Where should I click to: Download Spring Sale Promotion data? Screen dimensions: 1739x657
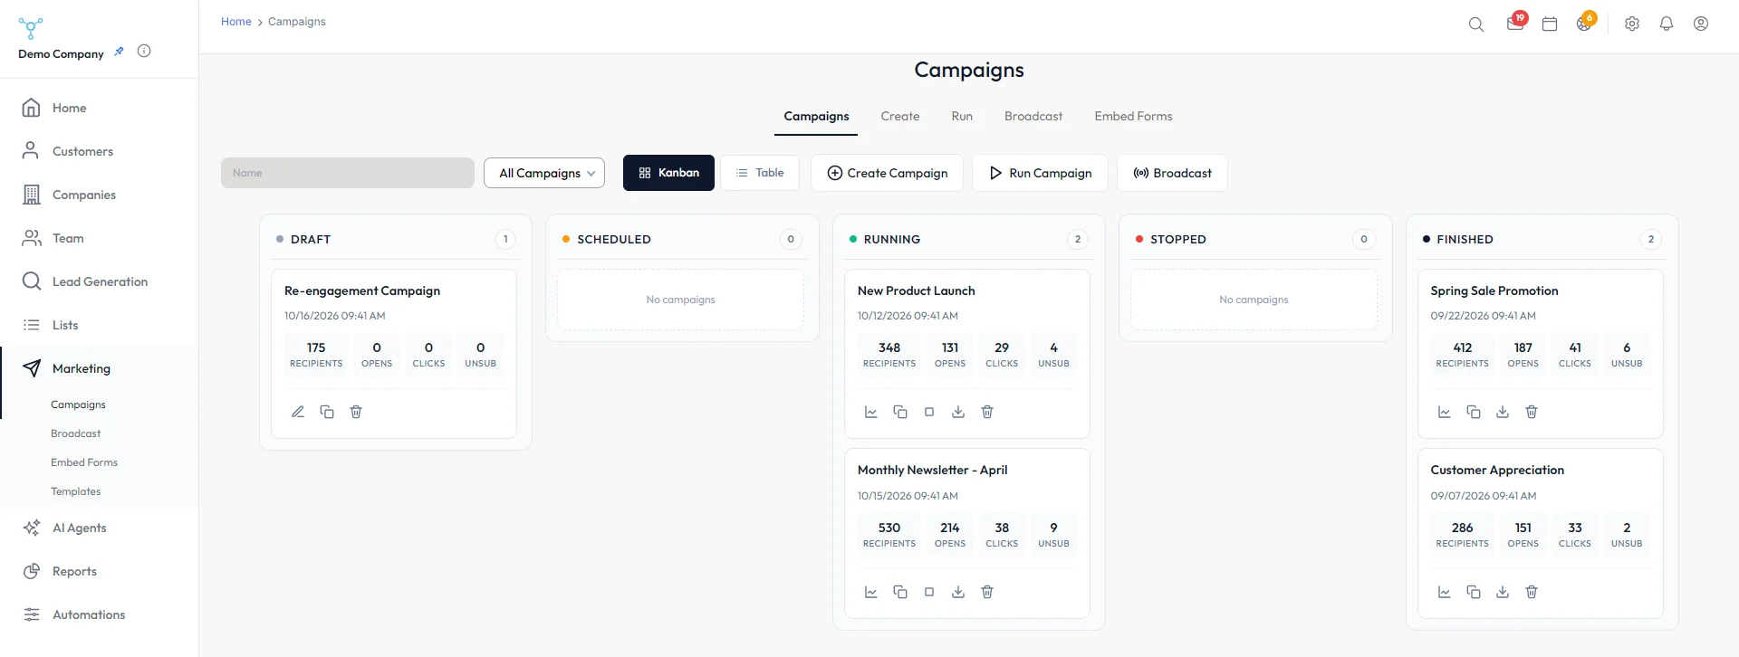tap(1503, 412)
